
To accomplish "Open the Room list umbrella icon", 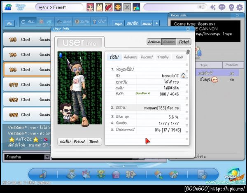I will [x=8, y=7].
